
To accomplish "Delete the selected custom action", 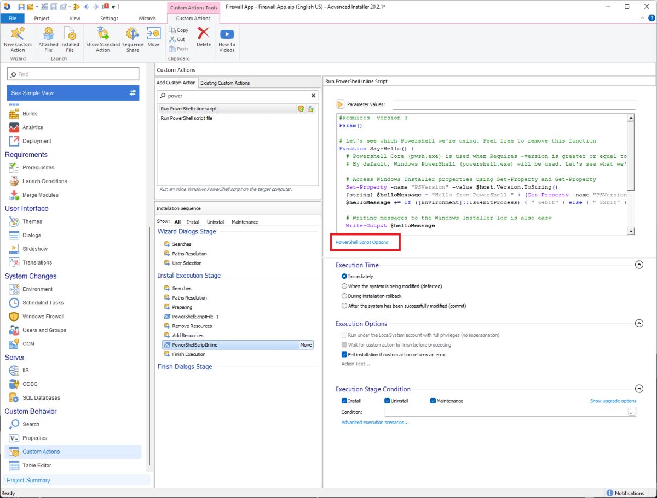I will tap(204, 38).
